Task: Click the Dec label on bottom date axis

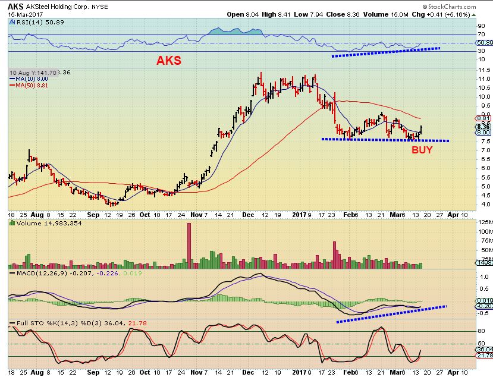Action: tap(248, 372)
